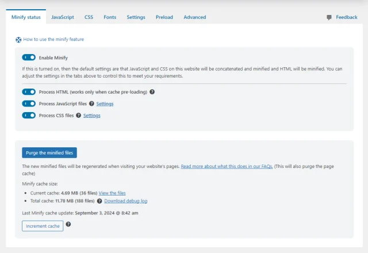Disable Process JavaScript files toggle
Screen dimensions: 368x253
[x=29, y=103]
